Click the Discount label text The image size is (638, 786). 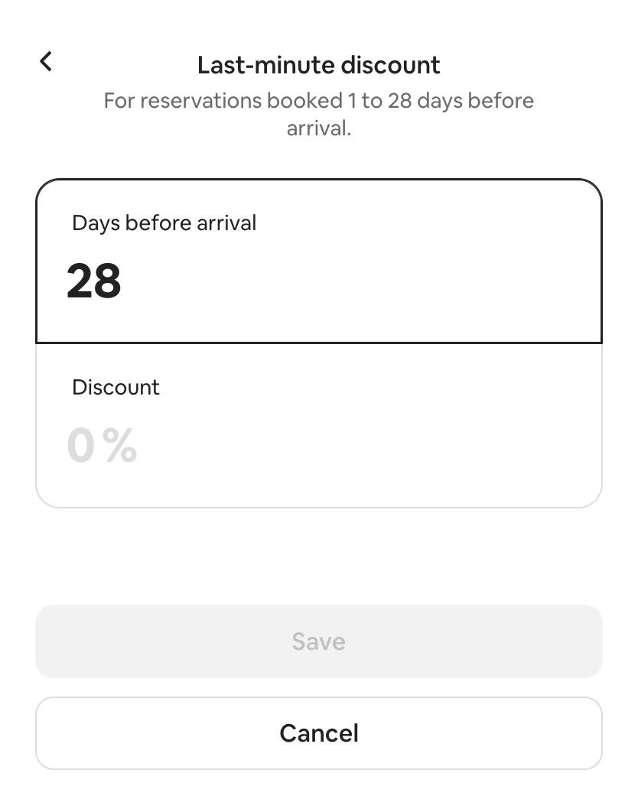[116, 387]
